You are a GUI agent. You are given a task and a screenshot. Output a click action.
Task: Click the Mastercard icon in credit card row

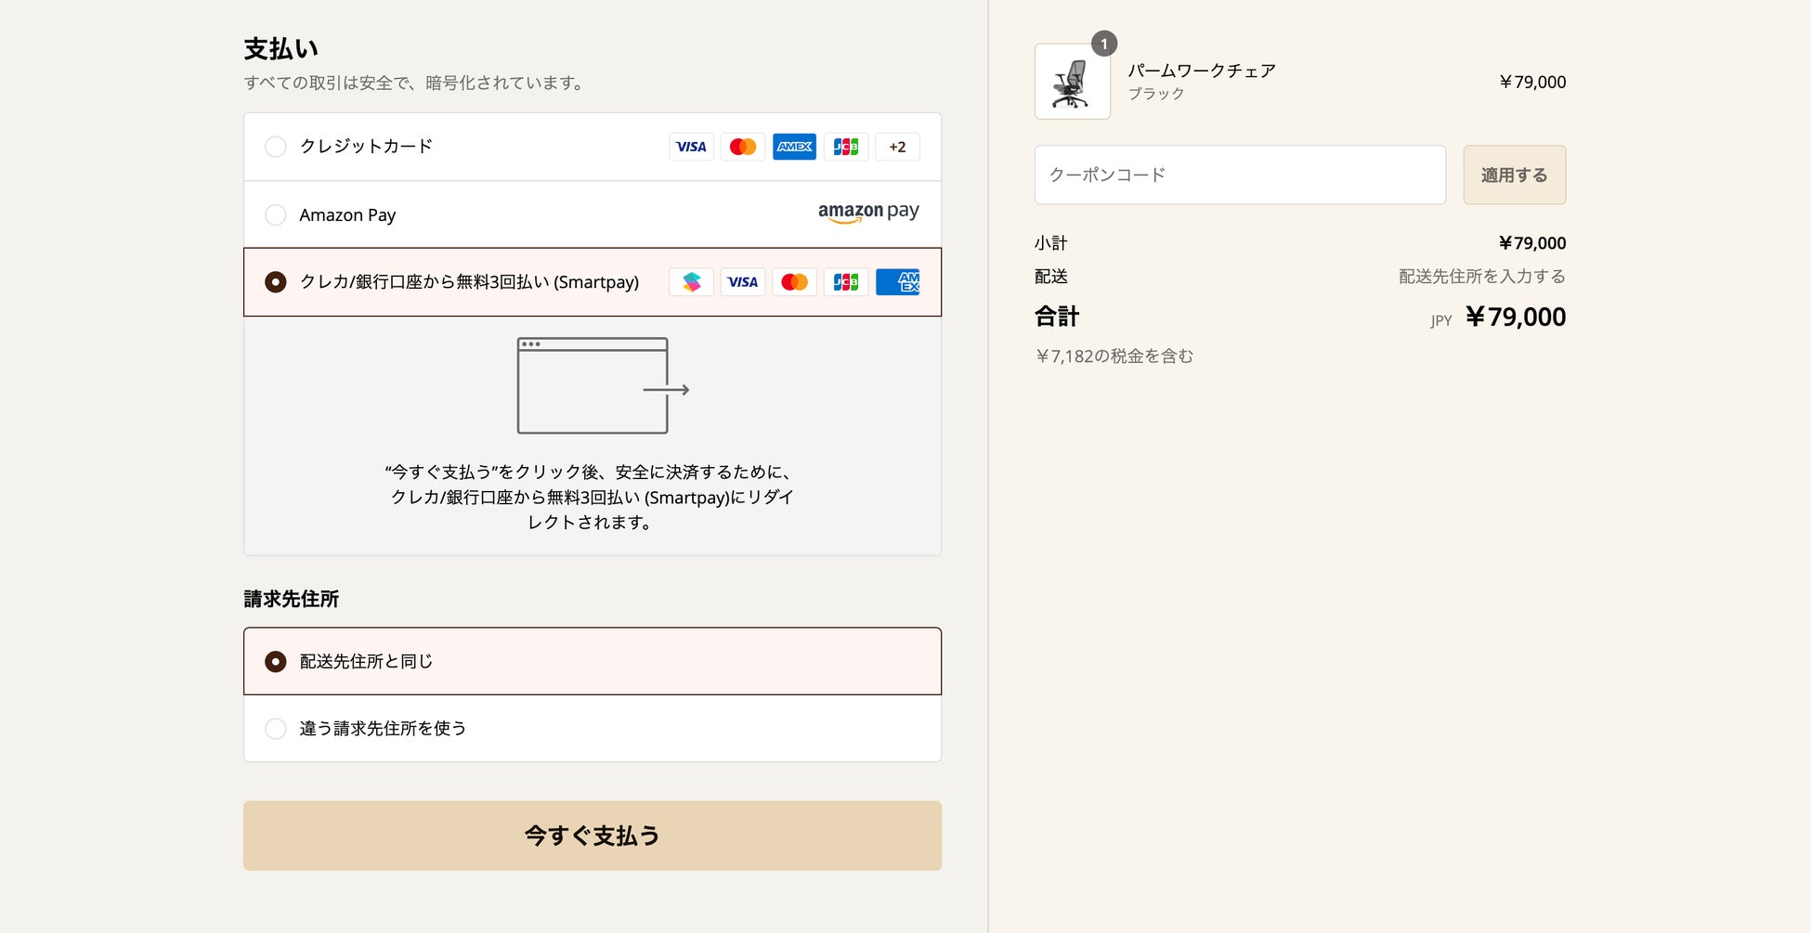(x=743, y=147)
